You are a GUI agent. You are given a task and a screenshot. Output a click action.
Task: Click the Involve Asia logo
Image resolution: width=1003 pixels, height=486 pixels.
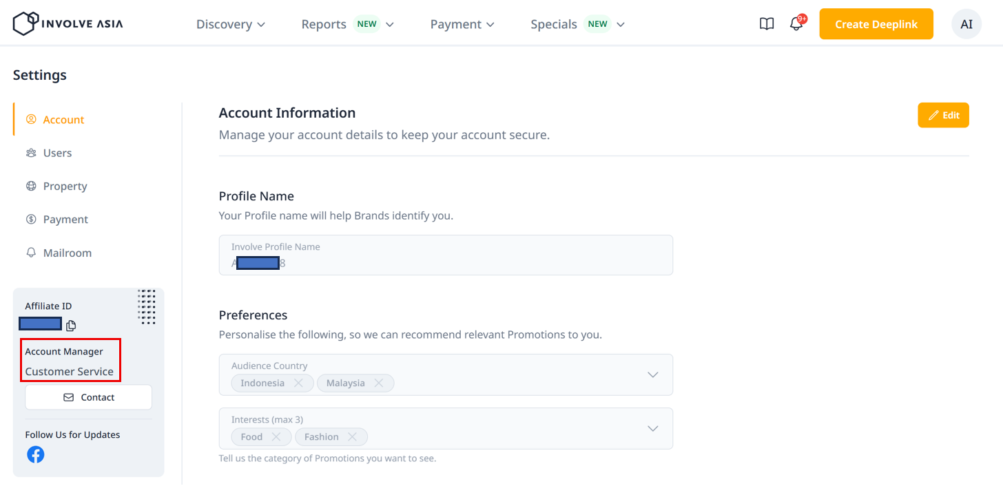68,23
